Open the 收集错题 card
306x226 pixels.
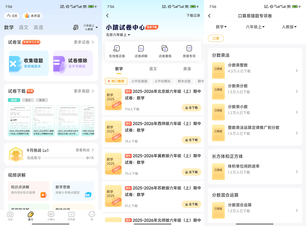click(29, 63)
